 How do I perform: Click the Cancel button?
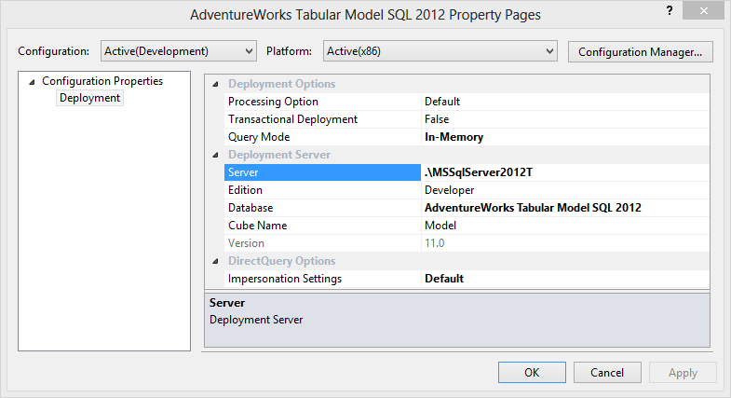click(x=607, y=372)
